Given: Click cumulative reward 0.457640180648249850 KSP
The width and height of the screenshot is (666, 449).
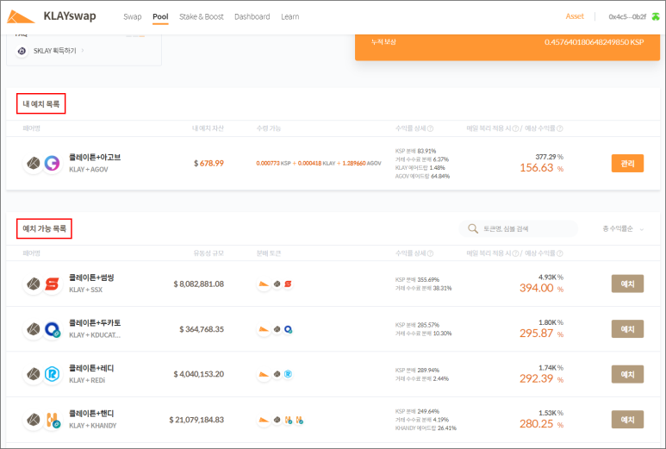Looking at the screenshot, I should tap(594, 42).
